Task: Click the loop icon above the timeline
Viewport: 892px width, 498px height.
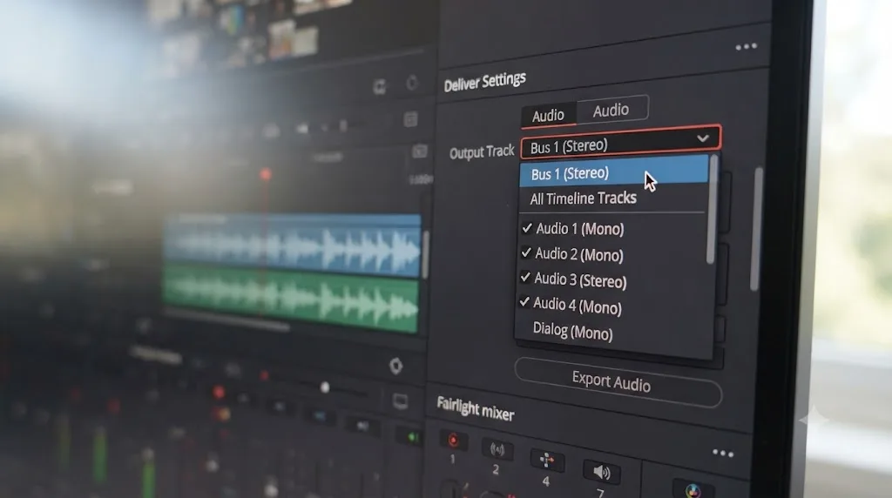Action: click(380, 86)
